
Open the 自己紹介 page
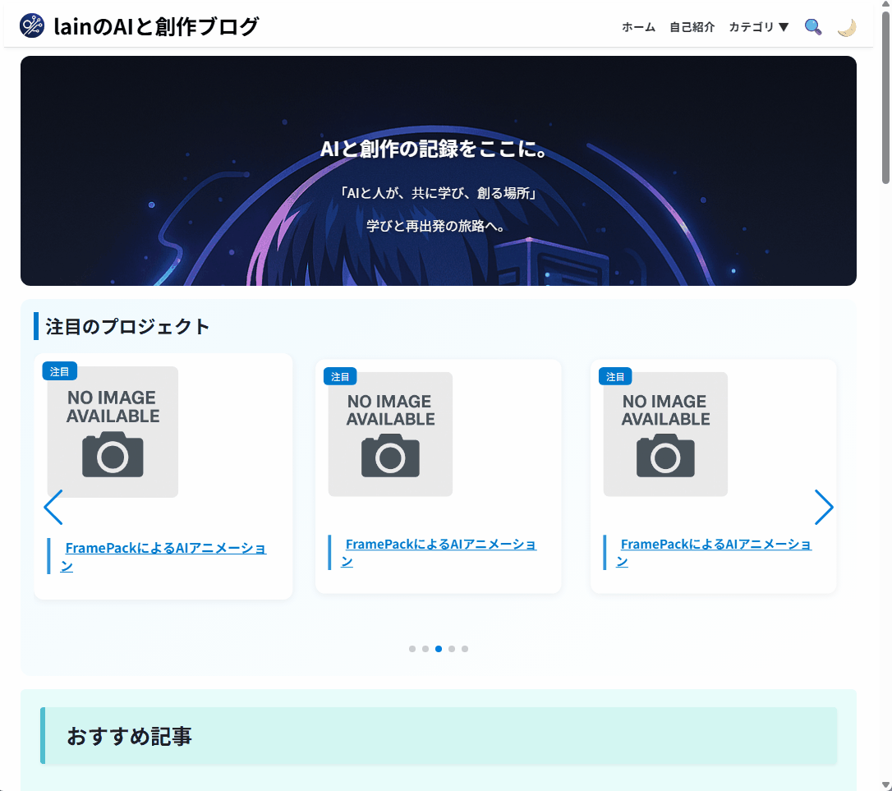[x=692, y=27]
